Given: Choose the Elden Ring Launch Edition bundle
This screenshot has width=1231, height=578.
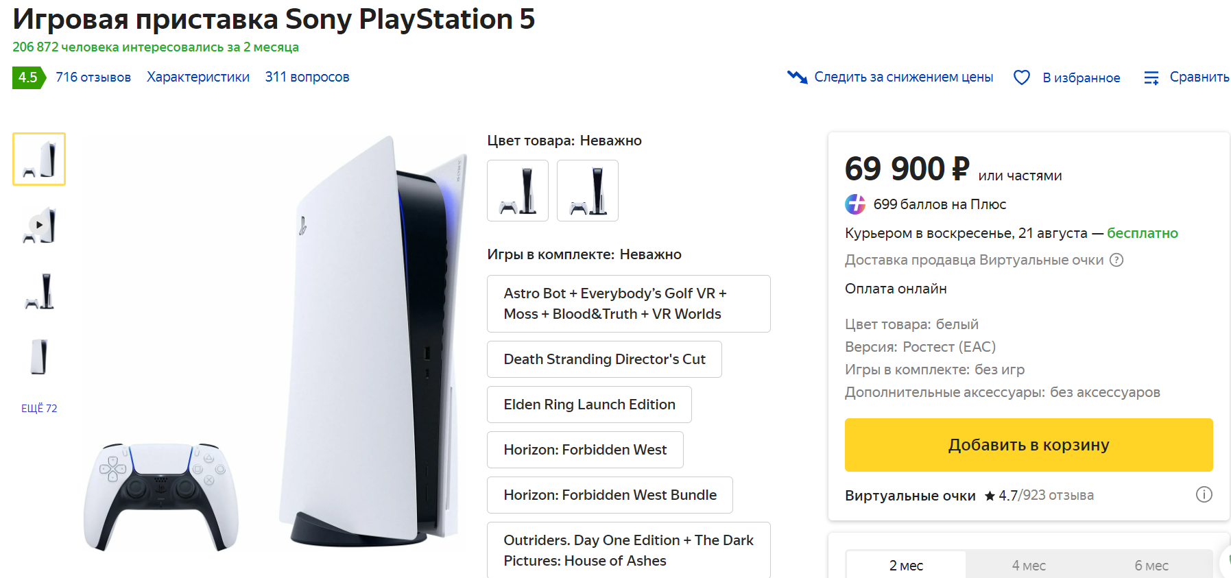Looking at the screenshot, I should click(x=589, y=405).
